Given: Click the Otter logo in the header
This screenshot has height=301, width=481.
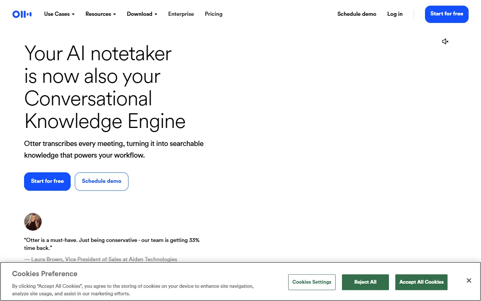Looking at the screenshot, I should (x=22, y=14).
